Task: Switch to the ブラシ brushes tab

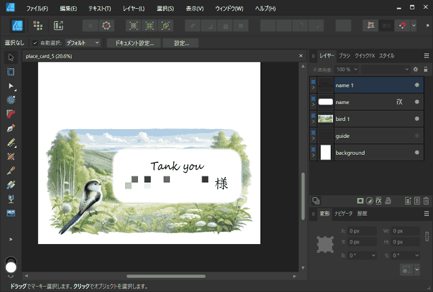Action: pyautogui.click(x=344, y=55)
